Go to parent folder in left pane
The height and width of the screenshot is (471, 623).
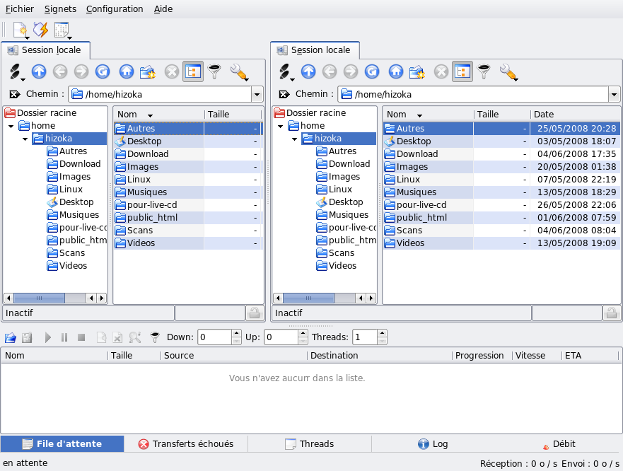click(x=39, y=71)
